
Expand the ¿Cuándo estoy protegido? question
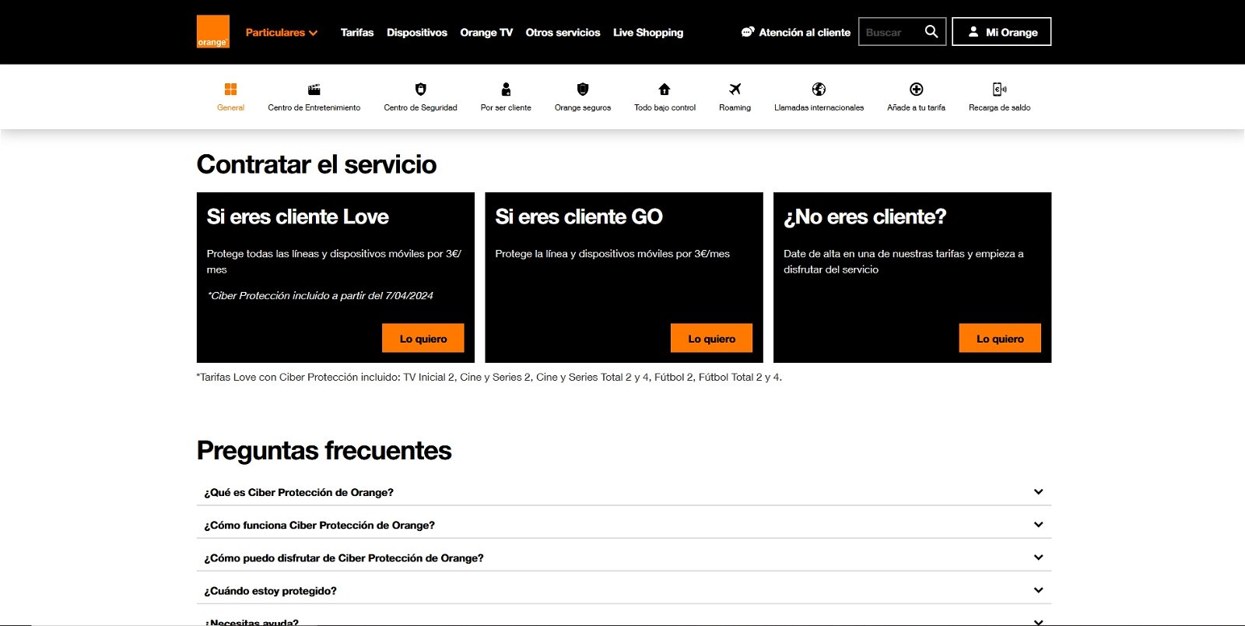624,590
